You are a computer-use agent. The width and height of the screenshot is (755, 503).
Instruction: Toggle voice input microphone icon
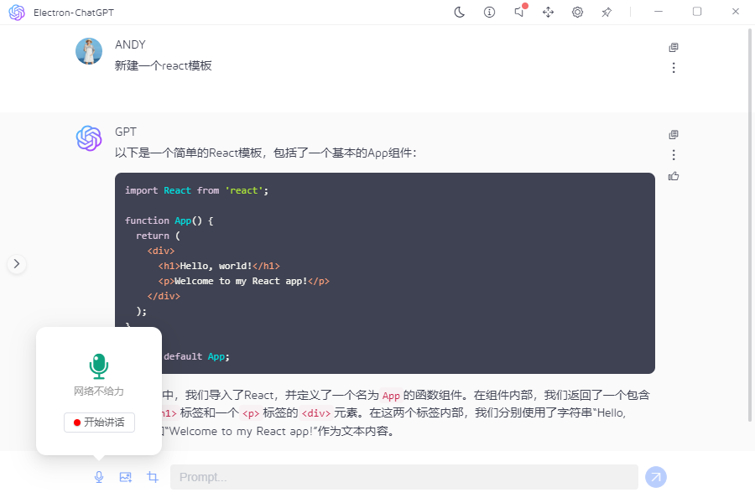pos(99,477)
